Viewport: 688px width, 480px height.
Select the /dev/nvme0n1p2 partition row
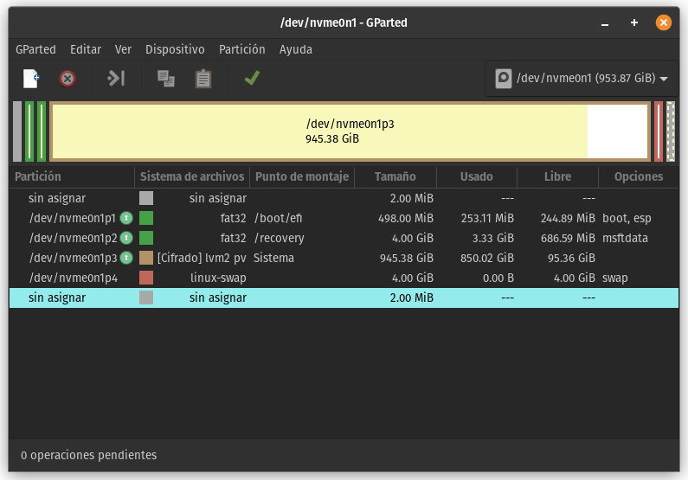(344, 238)
